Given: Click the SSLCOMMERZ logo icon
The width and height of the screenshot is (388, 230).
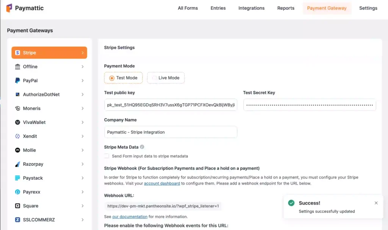Looking at the screenshot, I should (17, 220).
